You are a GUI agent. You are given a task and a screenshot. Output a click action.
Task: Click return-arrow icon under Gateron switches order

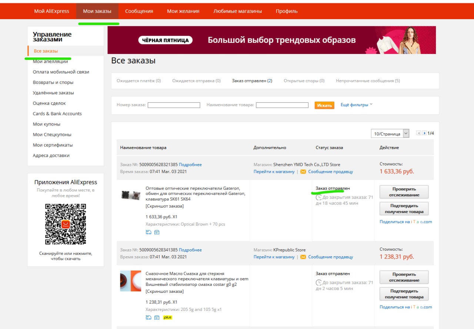coord(157,232)
